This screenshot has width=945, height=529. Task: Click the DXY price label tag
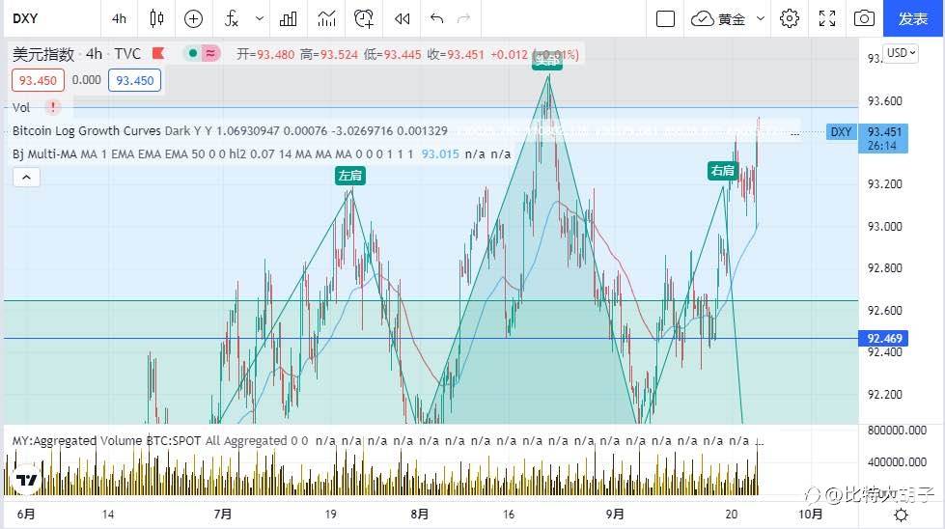click(x=842, y=132)
